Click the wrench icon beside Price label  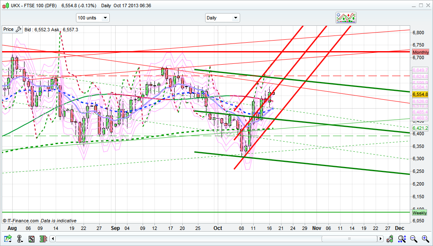tap(18, 30)
